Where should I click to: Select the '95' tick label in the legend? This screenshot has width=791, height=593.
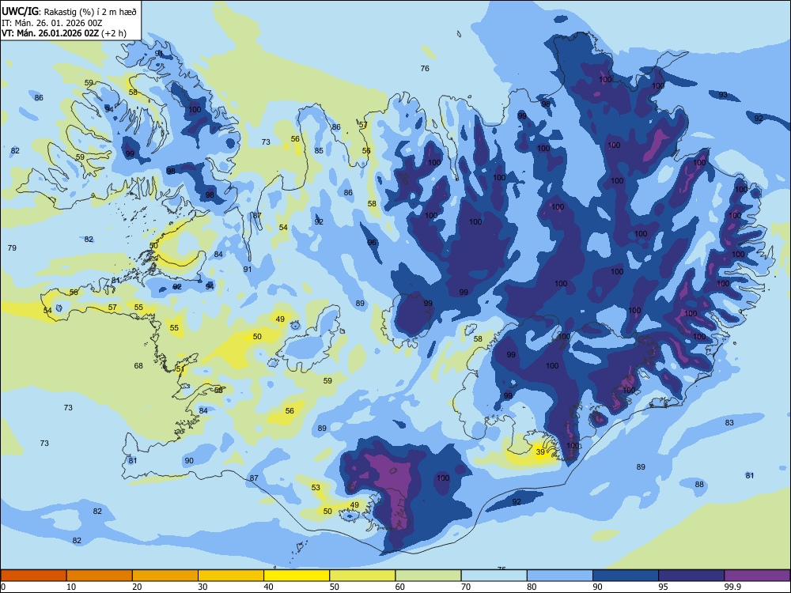pos(664,587)
